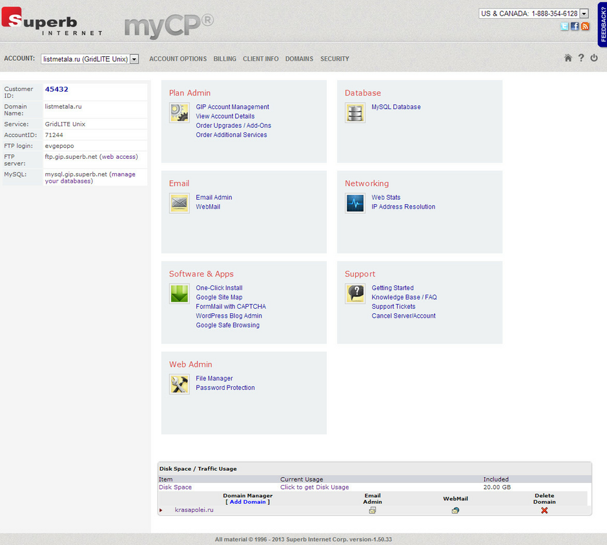Viewport: 607px width, 545px height.
Task: Open FormMail with CAPTCHA link
Action: coord(231,307)
